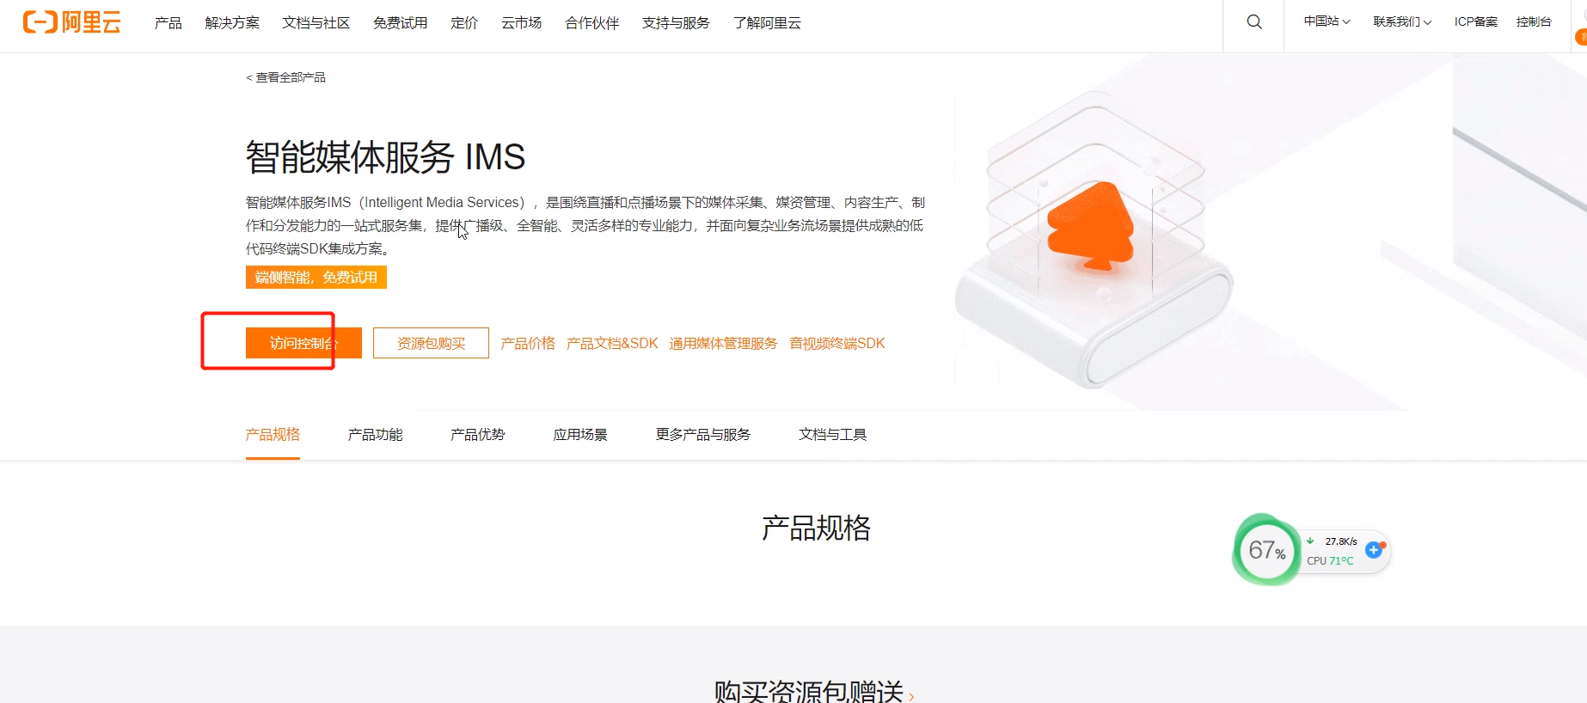Expand the 中国站 region dropdown
The height and width of the screenshot is (703, 1587).
(1327, 21)
